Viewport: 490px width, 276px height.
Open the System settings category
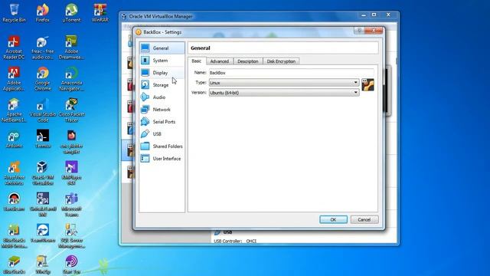point(162,60)
